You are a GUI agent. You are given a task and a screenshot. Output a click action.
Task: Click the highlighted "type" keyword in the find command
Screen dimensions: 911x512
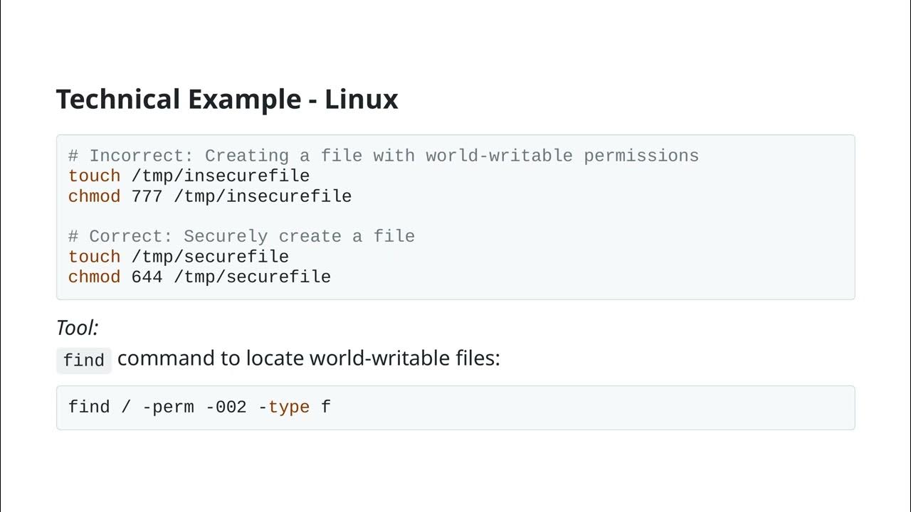289,407
